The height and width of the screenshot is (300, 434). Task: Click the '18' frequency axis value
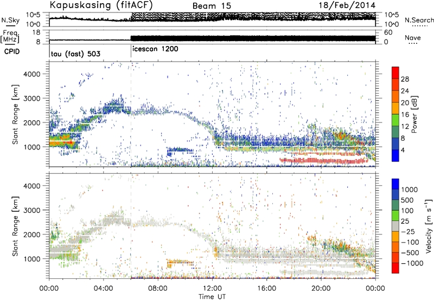coord(36,32)
